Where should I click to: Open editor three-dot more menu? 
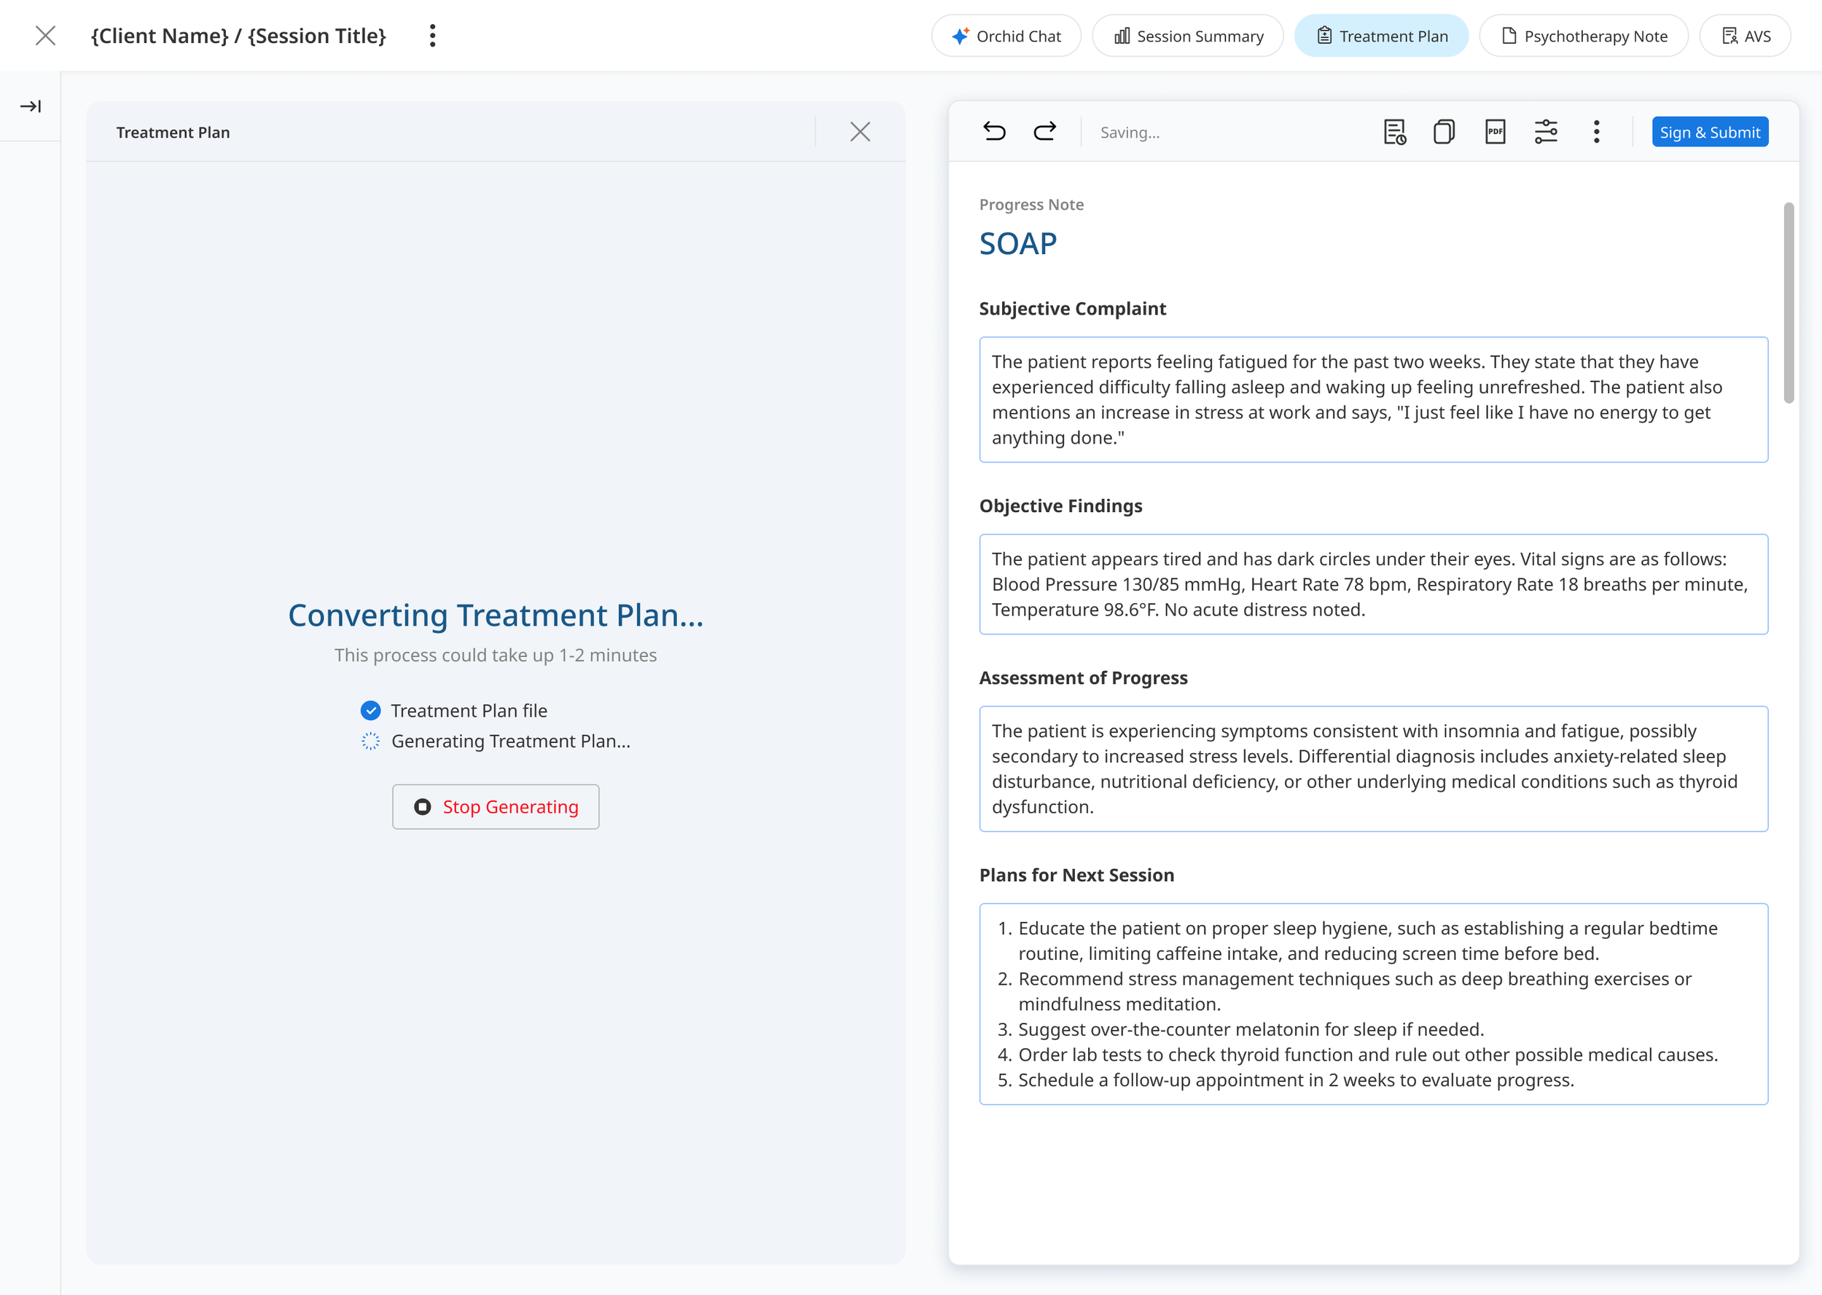pyautogui.click(x=1596, y=132)
